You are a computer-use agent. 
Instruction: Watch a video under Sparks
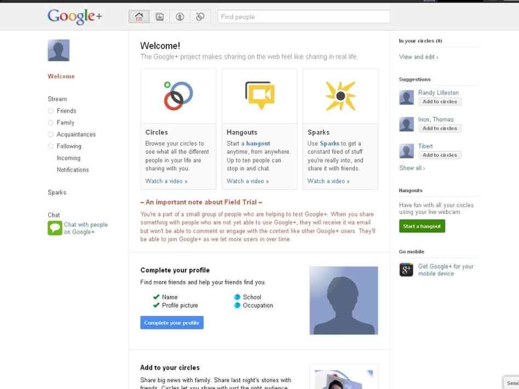tap(328, 181)
